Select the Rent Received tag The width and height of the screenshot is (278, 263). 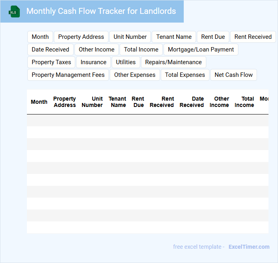click(x=253, y=37)
